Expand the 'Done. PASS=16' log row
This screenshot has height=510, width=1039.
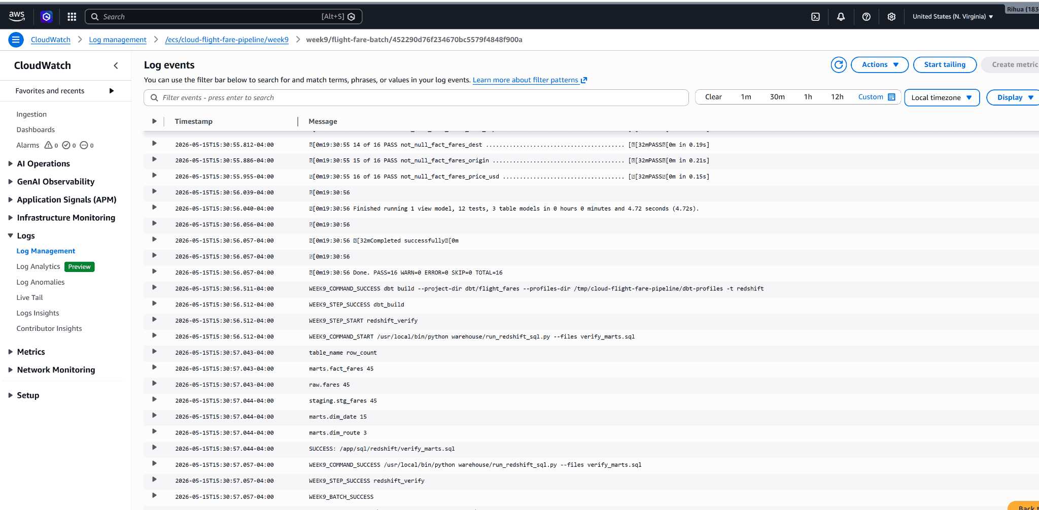point(154,271)
